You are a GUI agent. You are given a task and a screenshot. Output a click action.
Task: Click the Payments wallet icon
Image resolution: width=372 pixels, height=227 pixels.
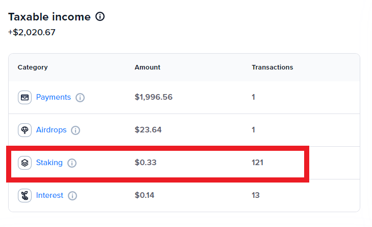point(24,97)
